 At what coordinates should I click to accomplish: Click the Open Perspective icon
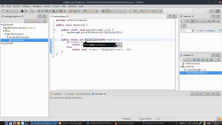pyautogui.click(x=212, y=11)
